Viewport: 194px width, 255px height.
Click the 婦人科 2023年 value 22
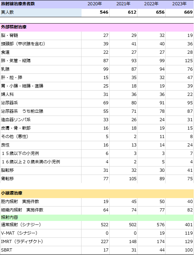190,94
